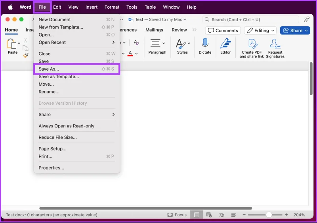Click the Search field
The image size is (317, 223).
[x=251, y=19]
